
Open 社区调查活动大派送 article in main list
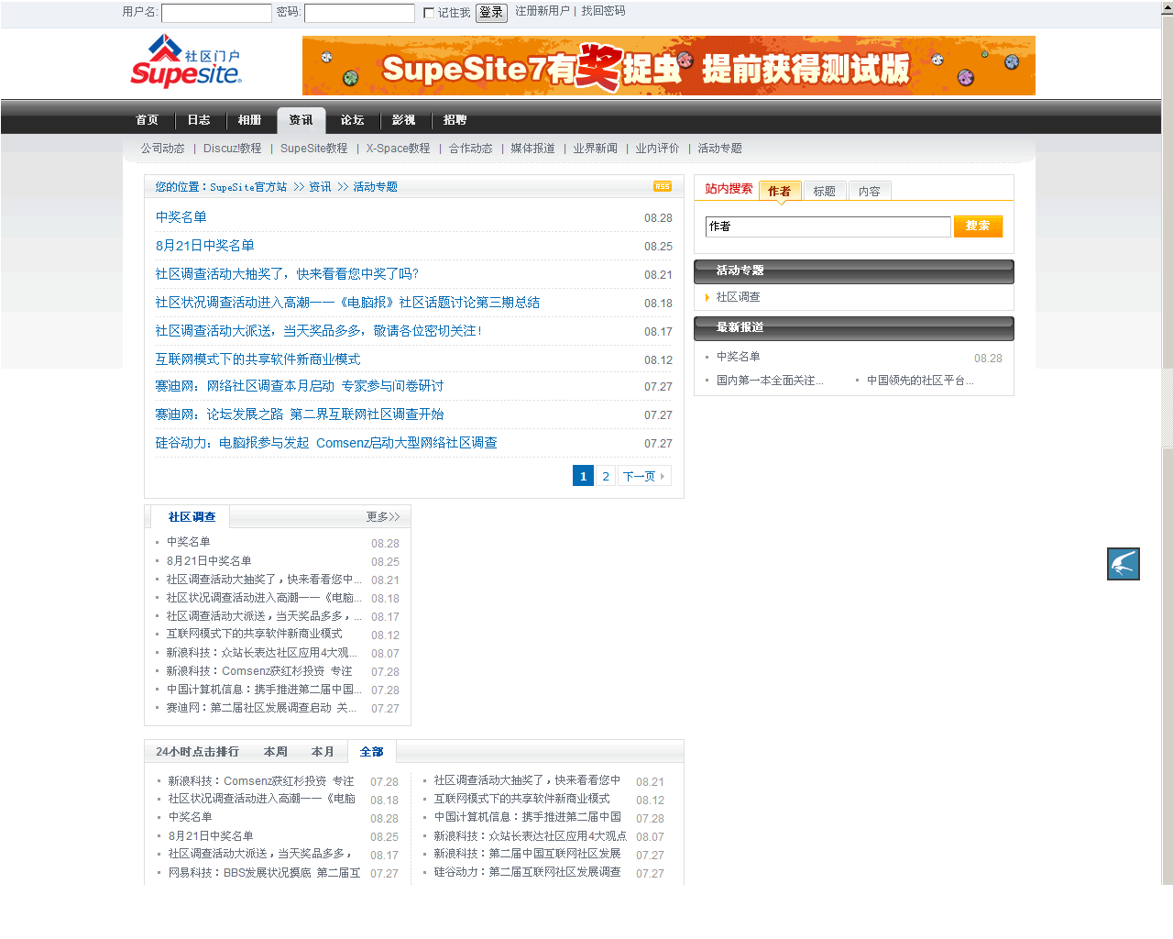318,331
